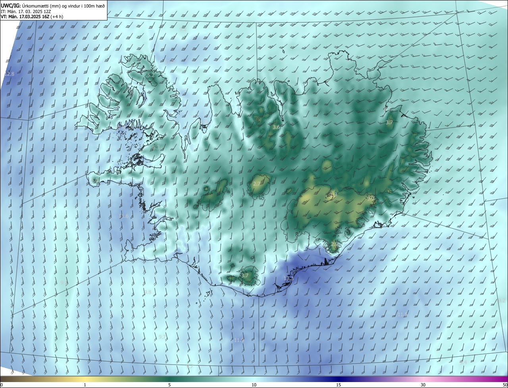
Task: Select the initial time 'IT: Mán. 17. 03. 2025 12Z'
Action: click(x=26, y=11)
